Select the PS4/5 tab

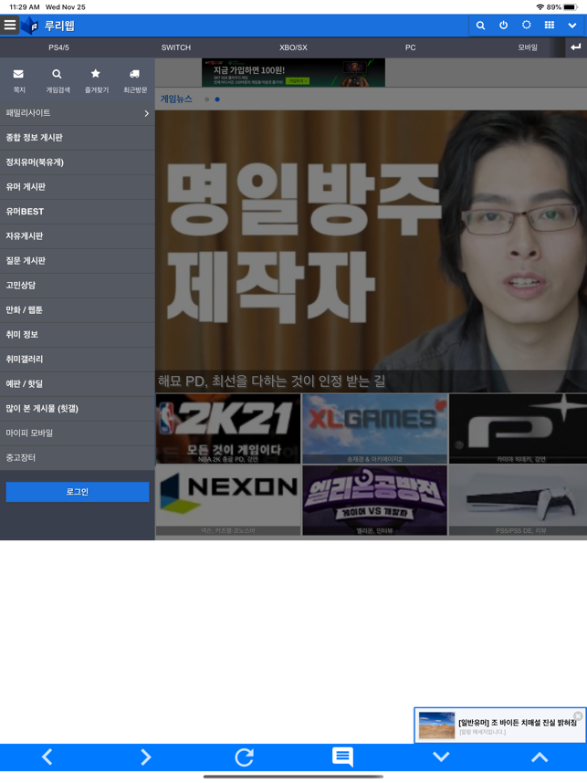pos(58,47)
